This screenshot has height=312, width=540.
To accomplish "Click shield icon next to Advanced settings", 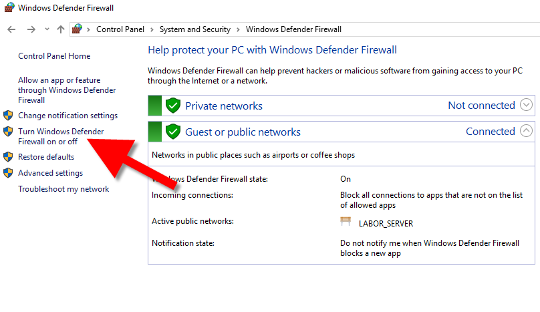I will [x=8, y=173].
